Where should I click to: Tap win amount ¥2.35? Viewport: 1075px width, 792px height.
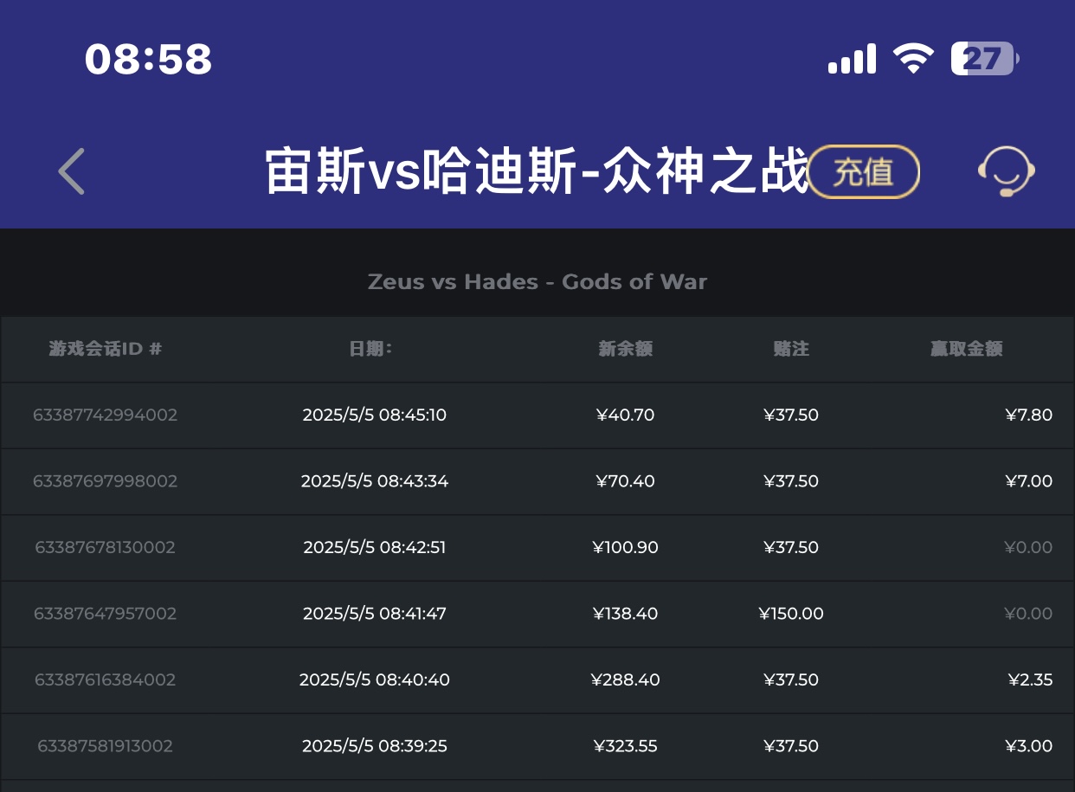(x=1030, y=679)
